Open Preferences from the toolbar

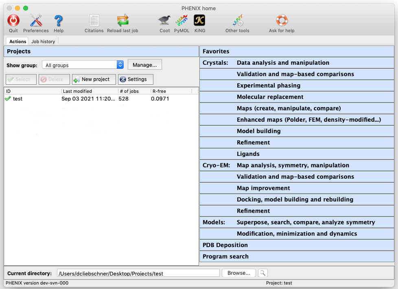click(36, 20)
